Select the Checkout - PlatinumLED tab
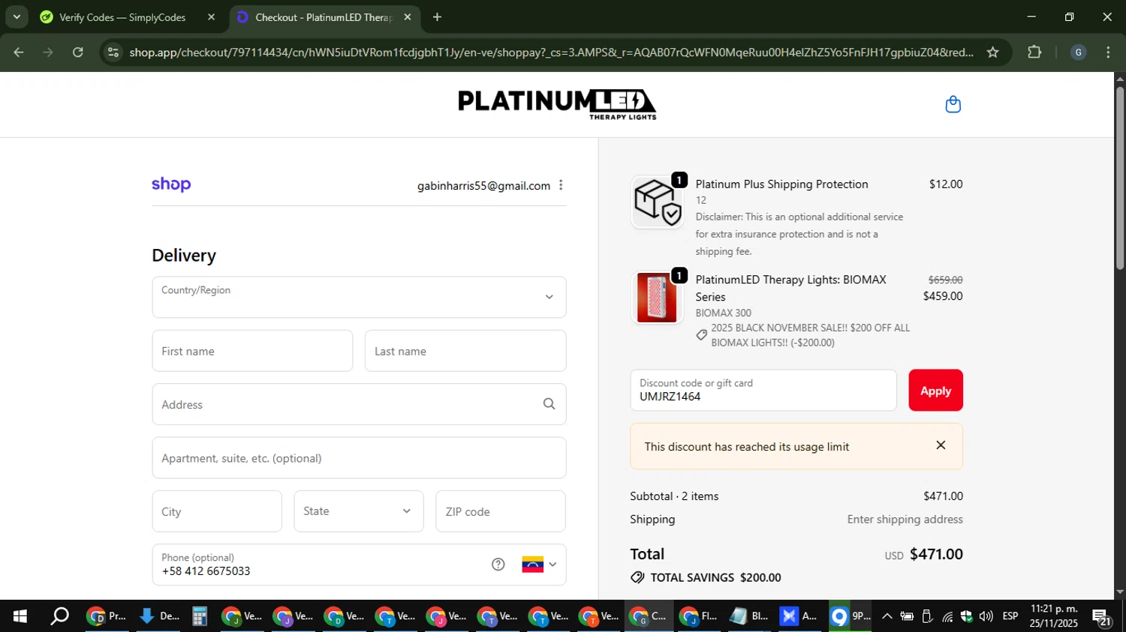The height and width of the screenshot is (632, 1126). click(x=324, y=16)
